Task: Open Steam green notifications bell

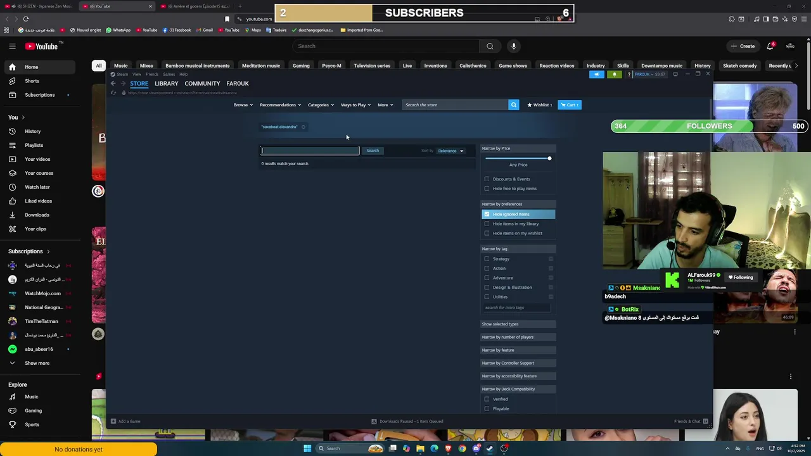Action: click(x=614, y=74)
